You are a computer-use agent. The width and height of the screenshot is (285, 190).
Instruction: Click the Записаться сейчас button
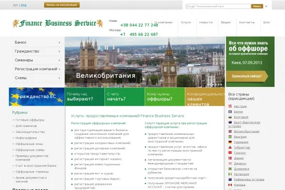pos(247,76)
